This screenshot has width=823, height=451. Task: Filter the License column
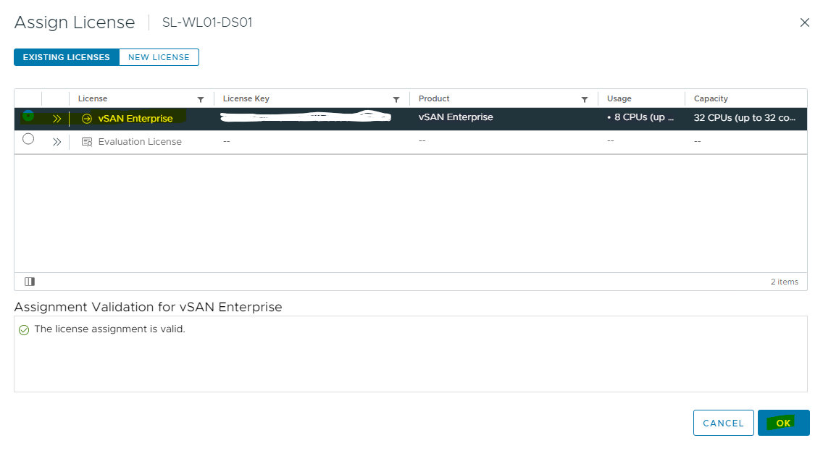[x=201, y=99]
